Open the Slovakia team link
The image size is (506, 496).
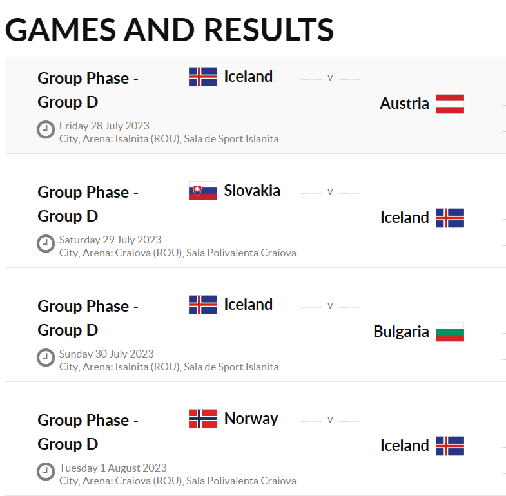point(252,190)
